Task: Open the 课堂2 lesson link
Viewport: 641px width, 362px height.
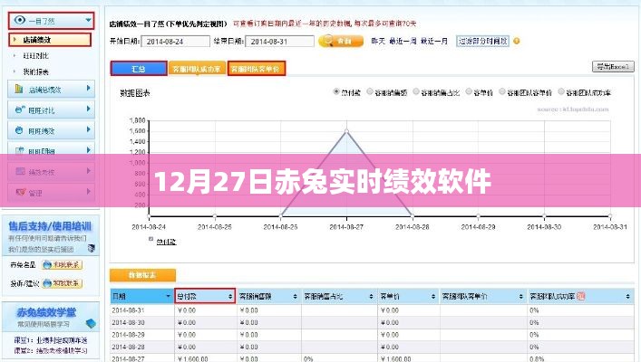Action: (50, 350)
